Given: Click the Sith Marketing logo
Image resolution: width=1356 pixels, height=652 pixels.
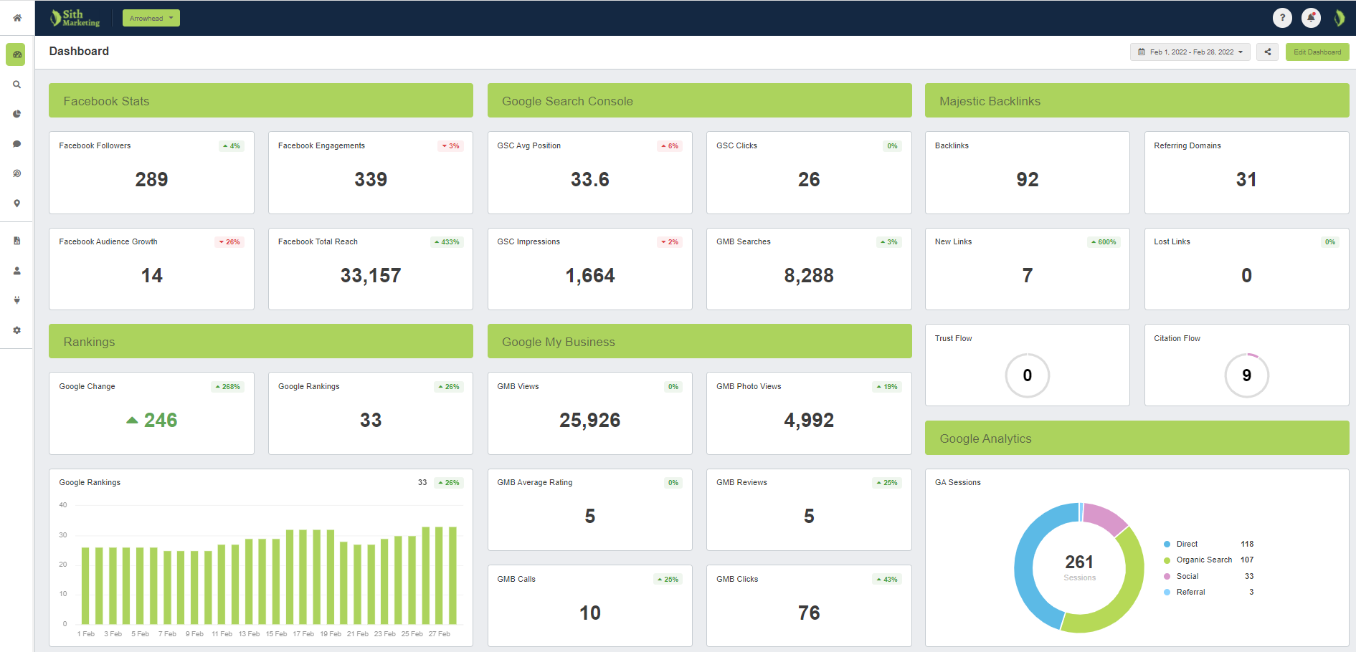Looking at the screenshot, I should pyautogui.click(x=75, y=18).
